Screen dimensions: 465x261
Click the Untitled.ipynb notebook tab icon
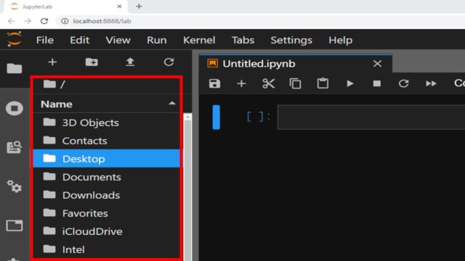click(213, 63)
